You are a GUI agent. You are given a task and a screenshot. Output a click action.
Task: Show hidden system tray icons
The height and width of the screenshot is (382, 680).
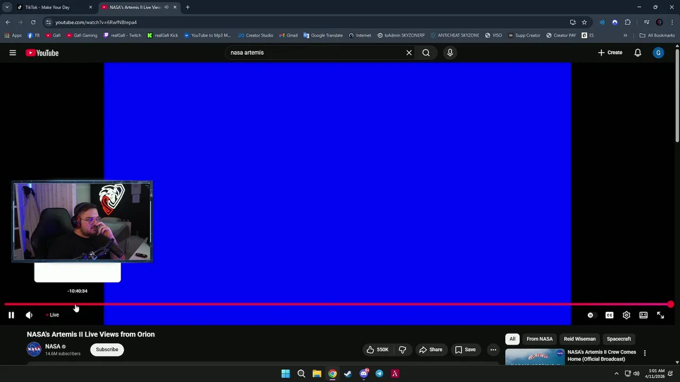[616, 374]
